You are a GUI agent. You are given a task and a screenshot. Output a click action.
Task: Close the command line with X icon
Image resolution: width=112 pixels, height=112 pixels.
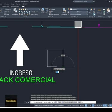coord(27,102)
